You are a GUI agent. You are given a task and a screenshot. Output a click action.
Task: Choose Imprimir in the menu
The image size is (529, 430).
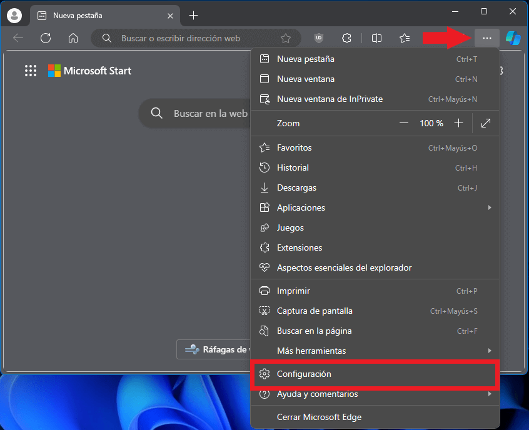tap(375, 291)
